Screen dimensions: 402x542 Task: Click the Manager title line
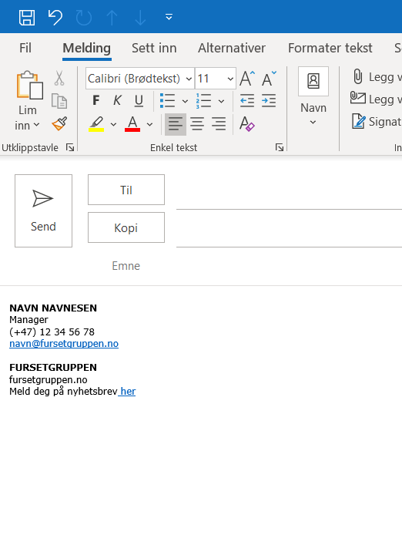tap(28, 320)
